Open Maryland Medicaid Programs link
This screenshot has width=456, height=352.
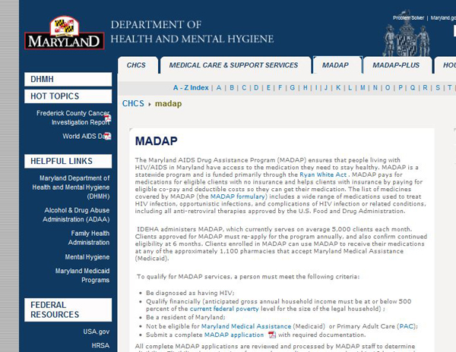click(x=82, y=275)
